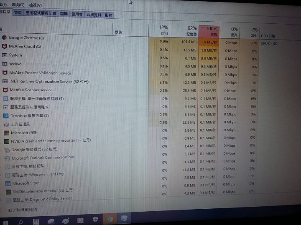Image resolution: width=301 pixels, height=225 pixels.
Task: Click Task Manager taskbar icon
Action: [124, 218]
